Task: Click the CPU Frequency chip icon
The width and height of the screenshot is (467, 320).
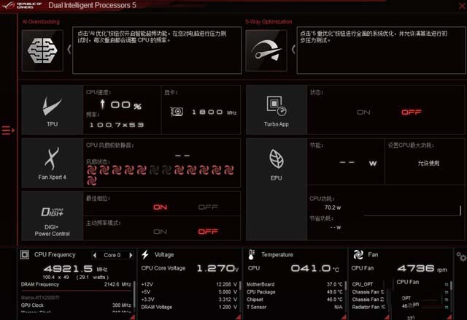Action: pyautogui.click(x=25, y=255)
